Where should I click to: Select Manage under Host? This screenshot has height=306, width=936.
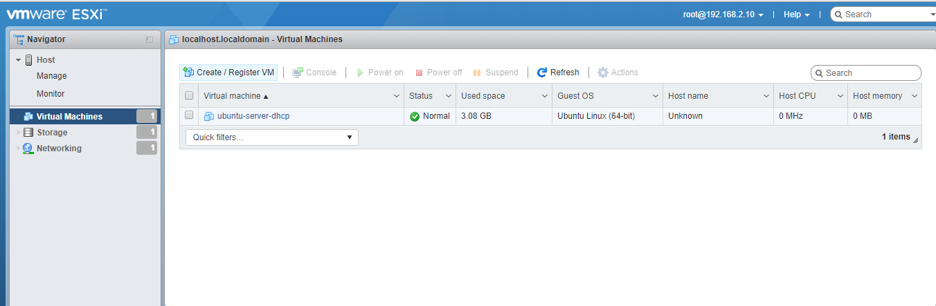[x=52, y=76]
